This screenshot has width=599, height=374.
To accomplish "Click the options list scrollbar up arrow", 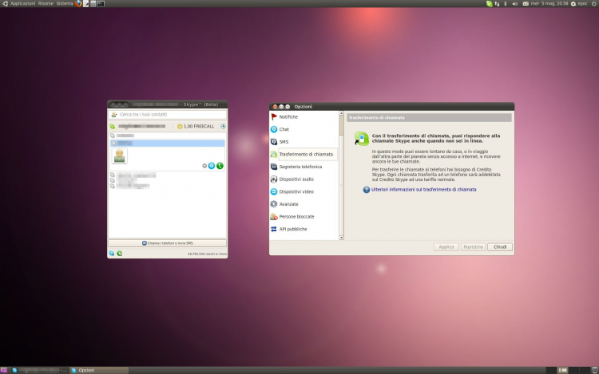I will (341, 113).
